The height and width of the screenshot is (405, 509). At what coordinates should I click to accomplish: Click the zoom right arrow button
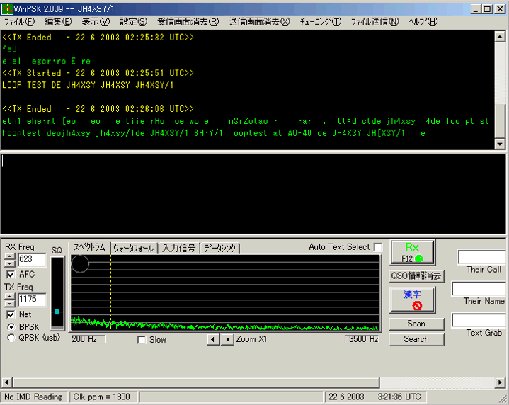227,340
